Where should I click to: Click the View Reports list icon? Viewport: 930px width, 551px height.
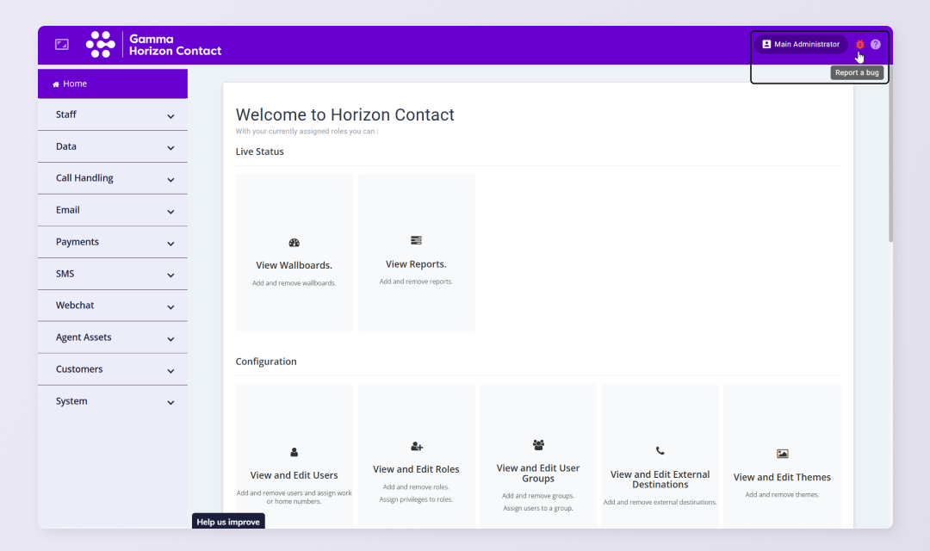pyautogui.click(x=416, y=240)
